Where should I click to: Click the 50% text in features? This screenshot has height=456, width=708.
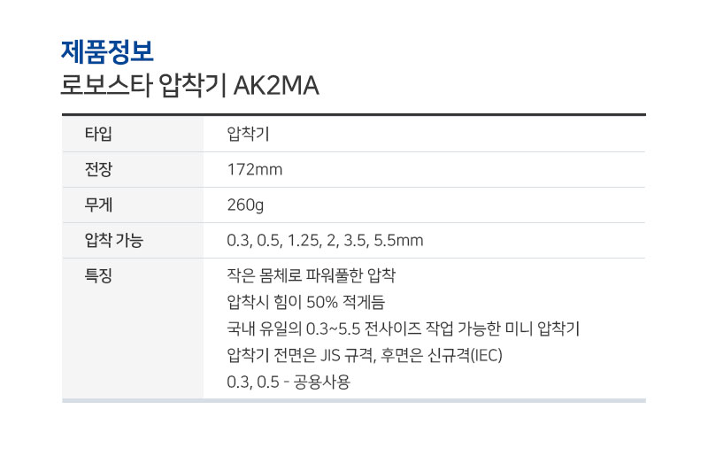(322, 302)
